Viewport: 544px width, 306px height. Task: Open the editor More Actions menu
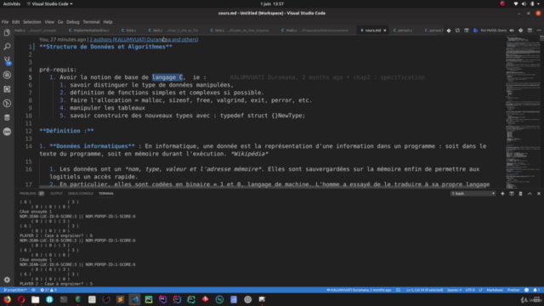click(x=539, y=31)
